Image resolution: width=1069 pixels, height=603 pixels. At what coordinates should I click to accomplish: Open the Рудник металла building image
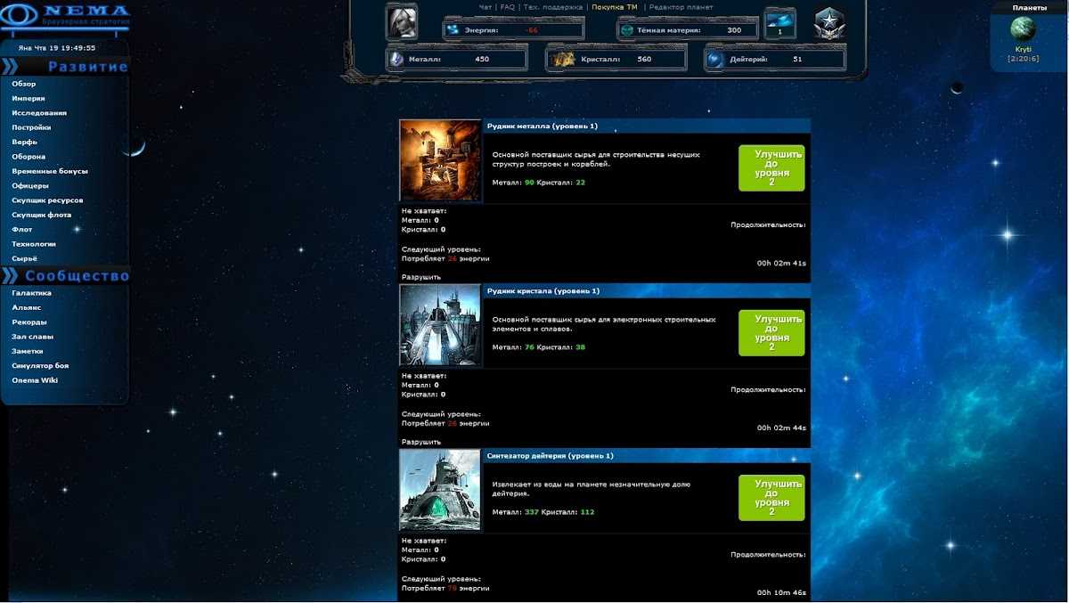(440, 161)
